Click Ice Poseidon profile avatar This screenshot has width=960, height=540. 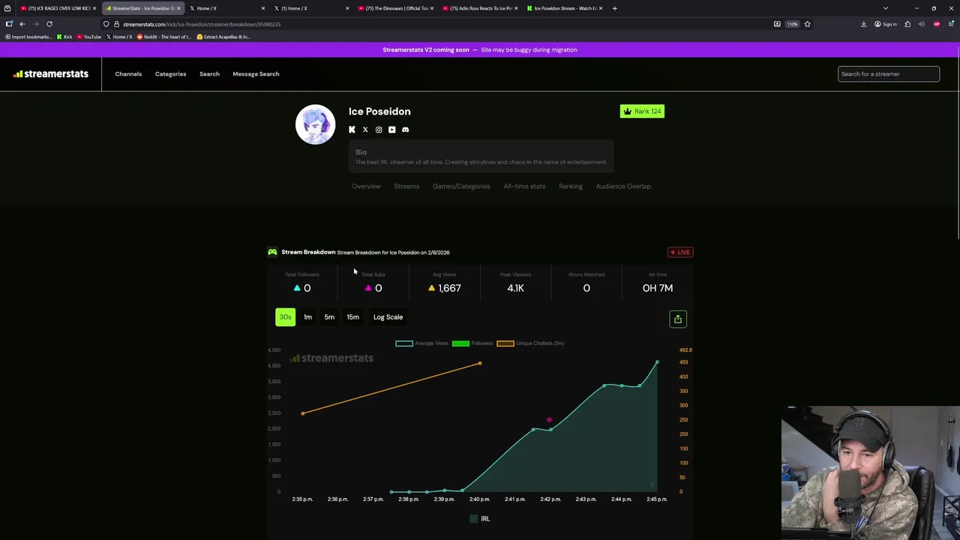pos(315,124)
